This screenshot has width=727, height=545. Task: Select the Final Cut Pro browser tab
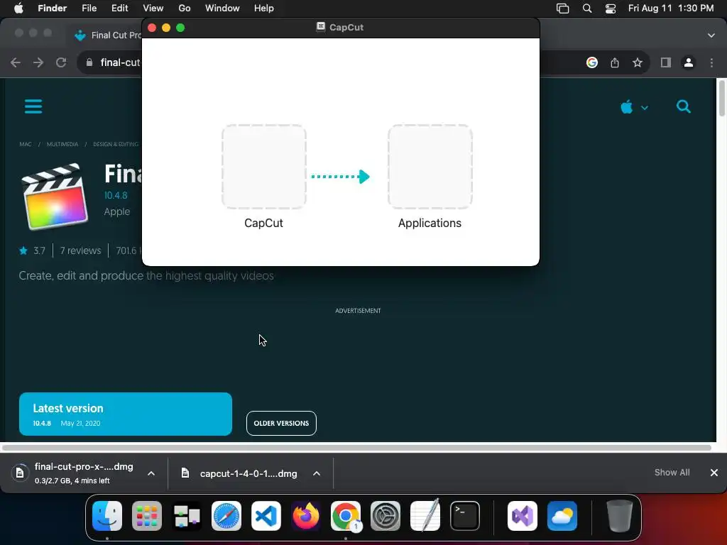click(x=108, y=35)
